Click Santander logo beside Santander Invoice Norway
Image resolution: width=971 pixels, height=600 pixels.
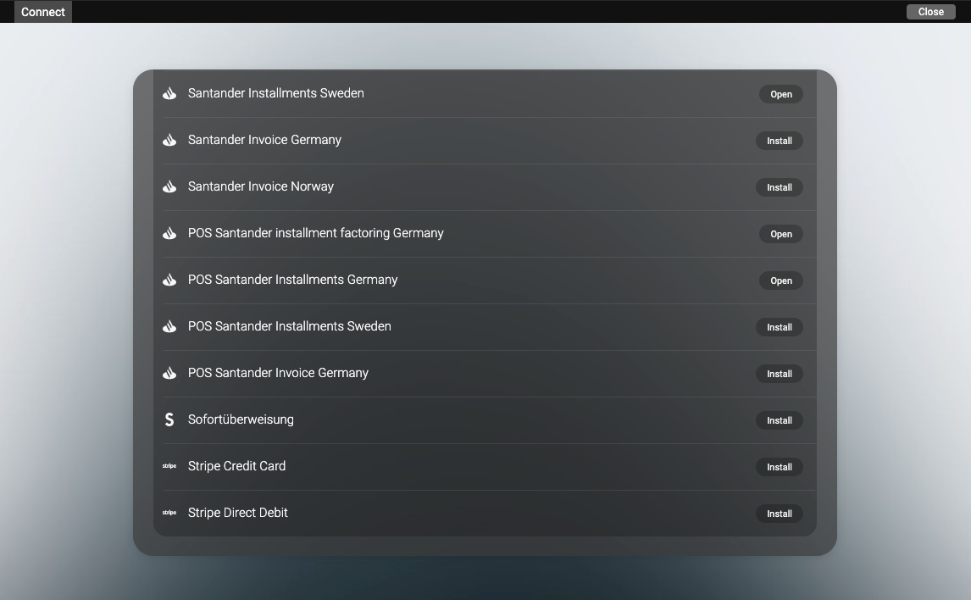[x=169, y=186]
